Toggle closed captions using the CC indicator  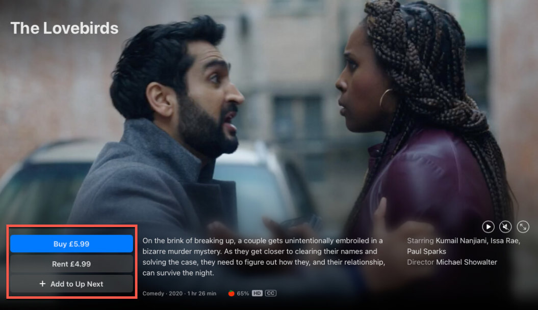pyautogui.click(x=270, y=293)
